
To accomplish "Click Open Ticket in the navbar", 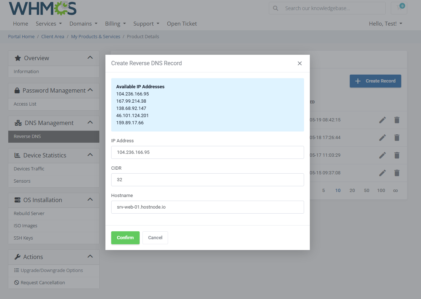I will point(182,24).
